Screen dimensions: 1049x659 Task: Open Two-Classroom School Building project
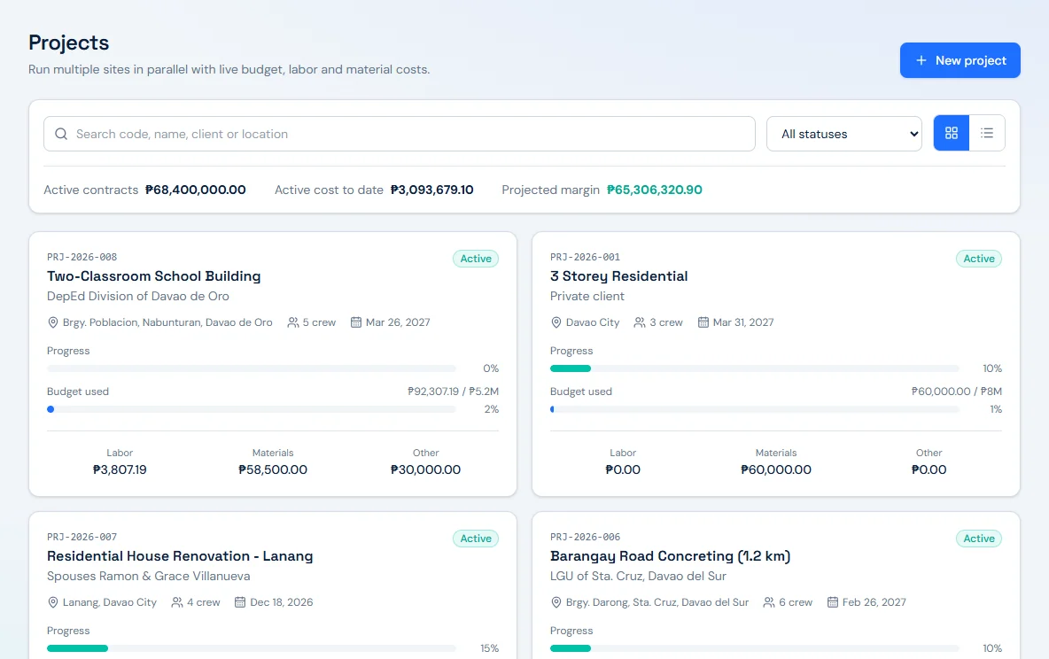[154, 276]
